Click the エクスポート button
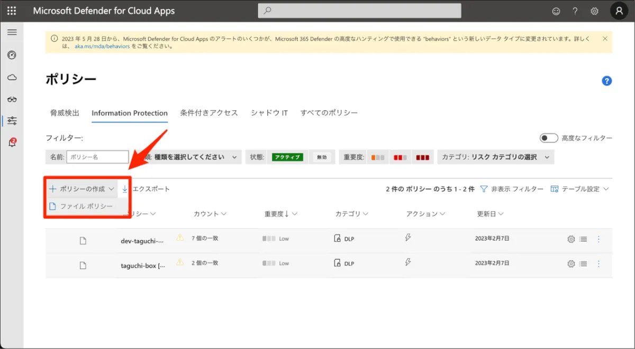635x349 pixels. click(x=146, y=189)
